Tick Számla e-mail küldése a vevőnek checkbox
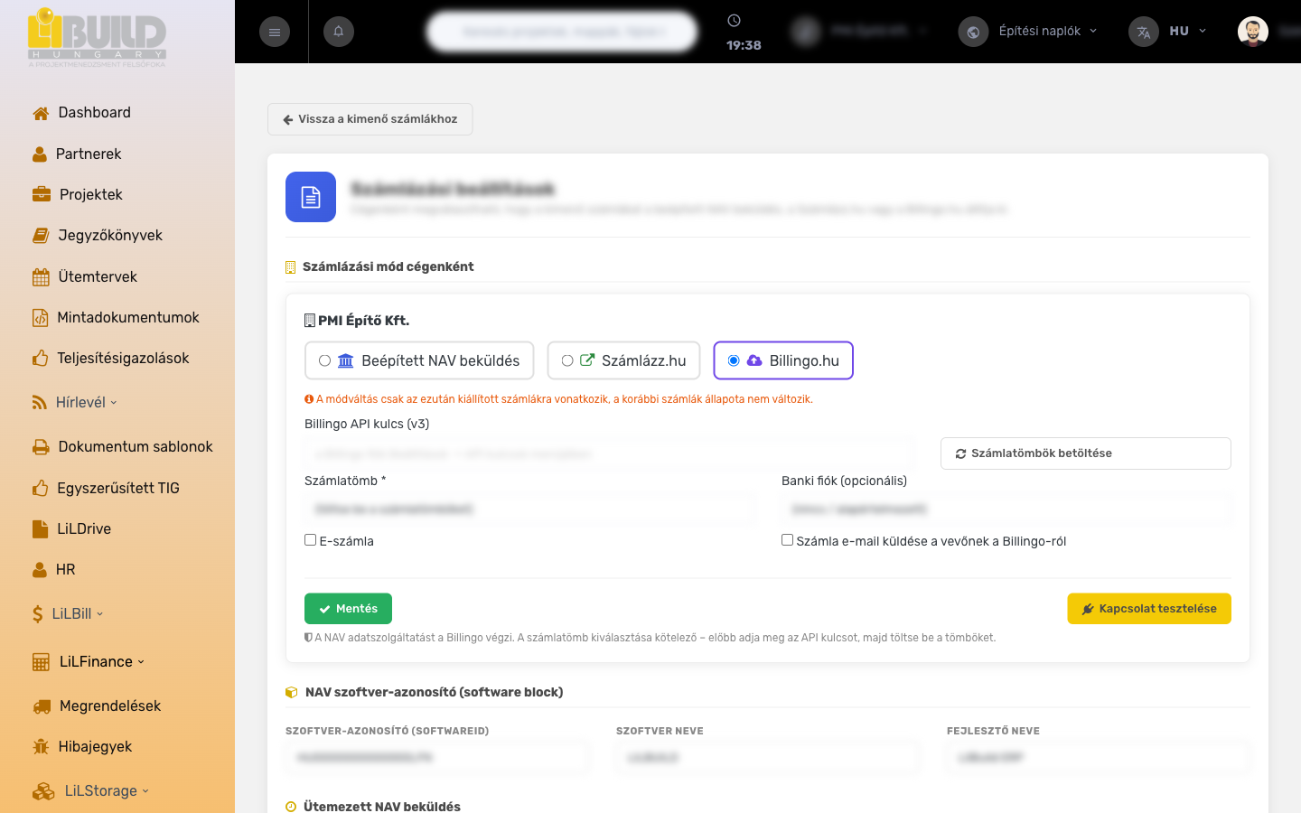1301x813 pixels. [788, 540]
